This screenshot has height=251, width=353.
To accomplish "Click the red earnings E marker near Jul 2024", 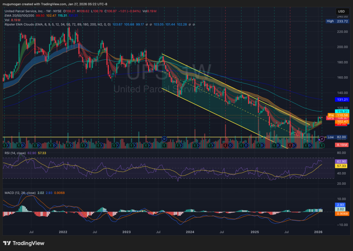I will point(225,146).
